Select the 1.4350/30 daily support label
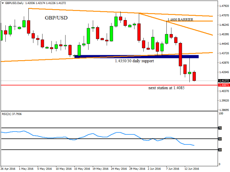Image resolution: width=230 pixels, height=172 pixels. (x=134, y=61)
